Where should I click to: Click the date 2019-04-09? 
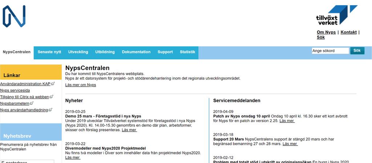(x=223, y=112)
